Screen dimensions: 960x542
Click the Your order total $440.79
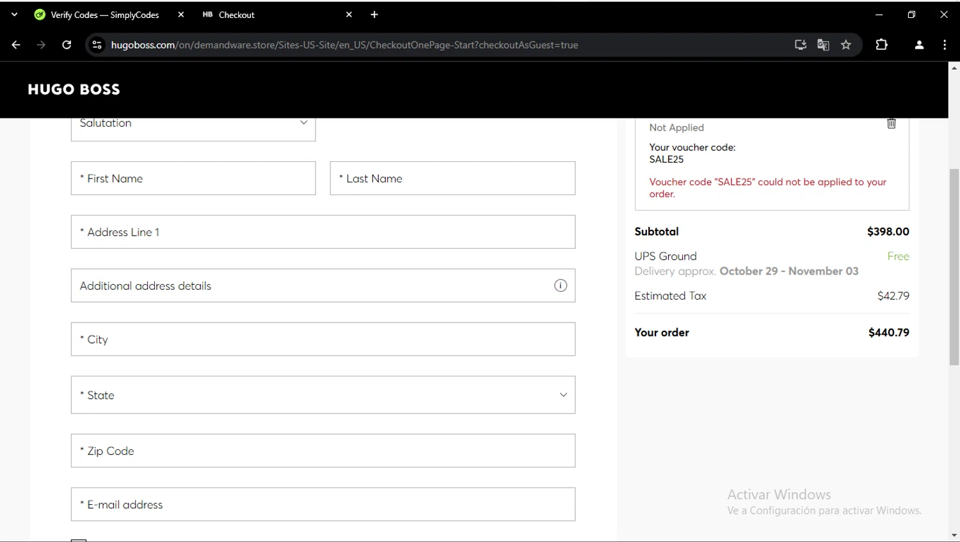coord(889,333)
